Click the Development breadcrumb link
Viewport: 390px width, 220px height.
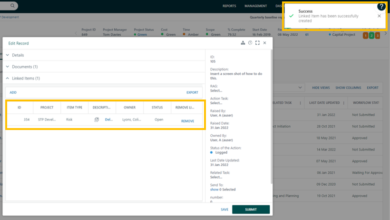pyautogui.click(x=10, y=17)
